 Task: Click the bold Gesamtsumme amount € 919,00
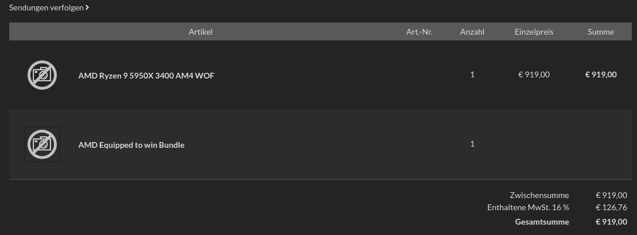point(612,222)
